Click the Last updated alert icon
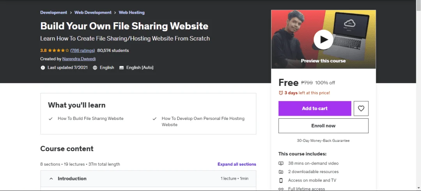Viewport: 421px width, 191px height. coord(43,68)
